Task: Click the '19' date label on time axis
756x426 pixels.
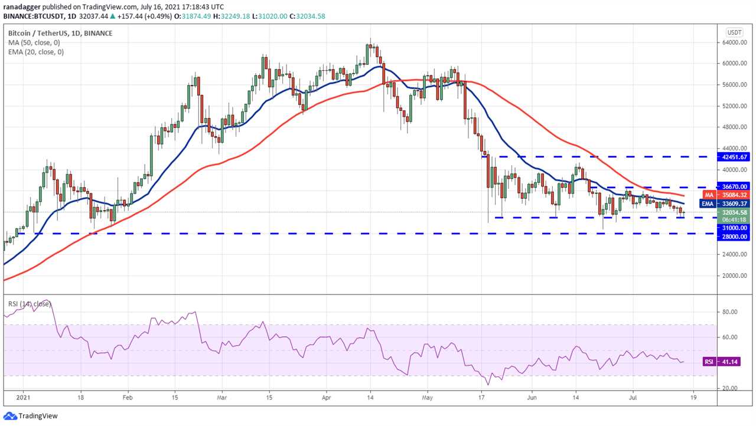Action: pos(693,398)
